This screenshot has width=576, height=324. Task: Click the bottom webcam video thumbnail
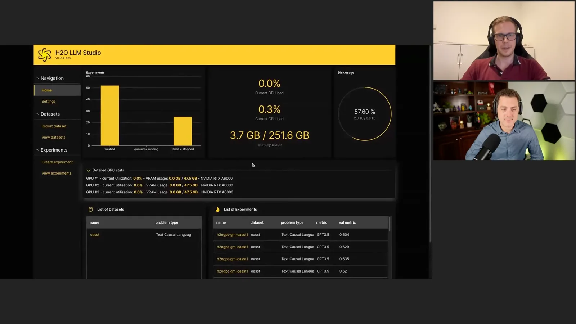pyautogui.click(x=504, y=121)
